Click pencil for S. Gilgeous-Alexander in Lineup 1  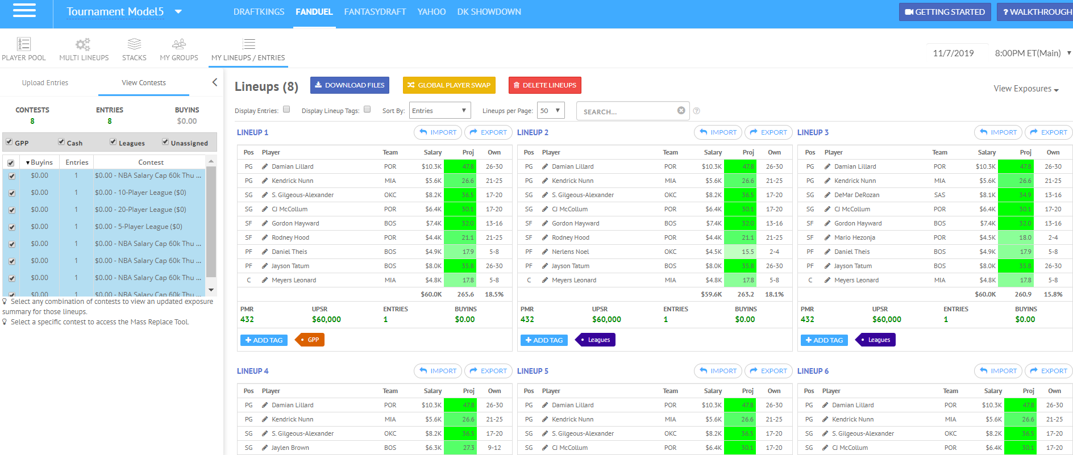point(265,195)
